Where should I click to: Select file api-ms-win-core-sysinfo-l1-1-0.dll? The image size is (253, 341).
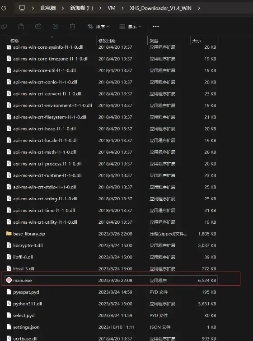(x=48, y=47)
